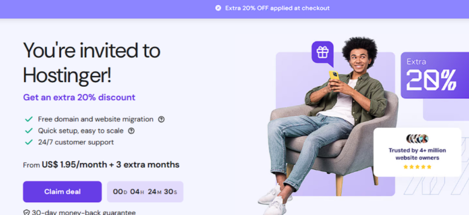Click the user avatars cluster in trust card

click(x=417, y=138)
